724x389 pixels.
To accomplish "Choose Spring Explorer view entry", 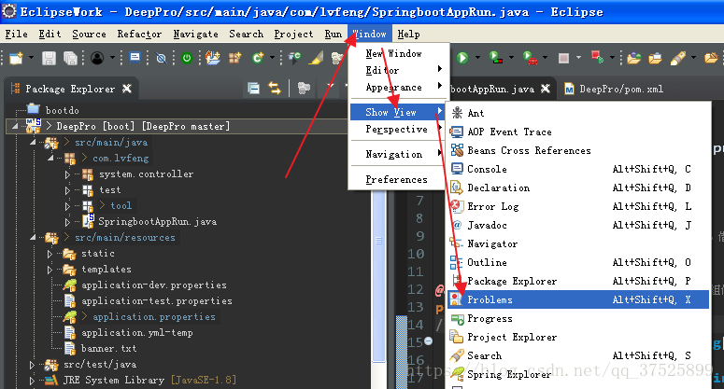I will 578,374.
